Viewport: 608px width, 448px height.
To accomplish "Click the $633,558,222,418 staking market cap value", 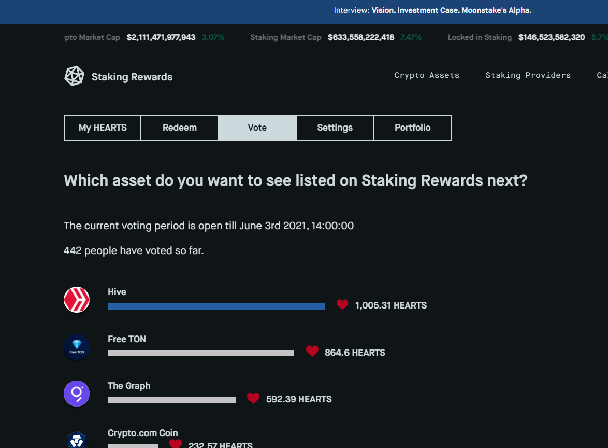I will click(361, 37).
